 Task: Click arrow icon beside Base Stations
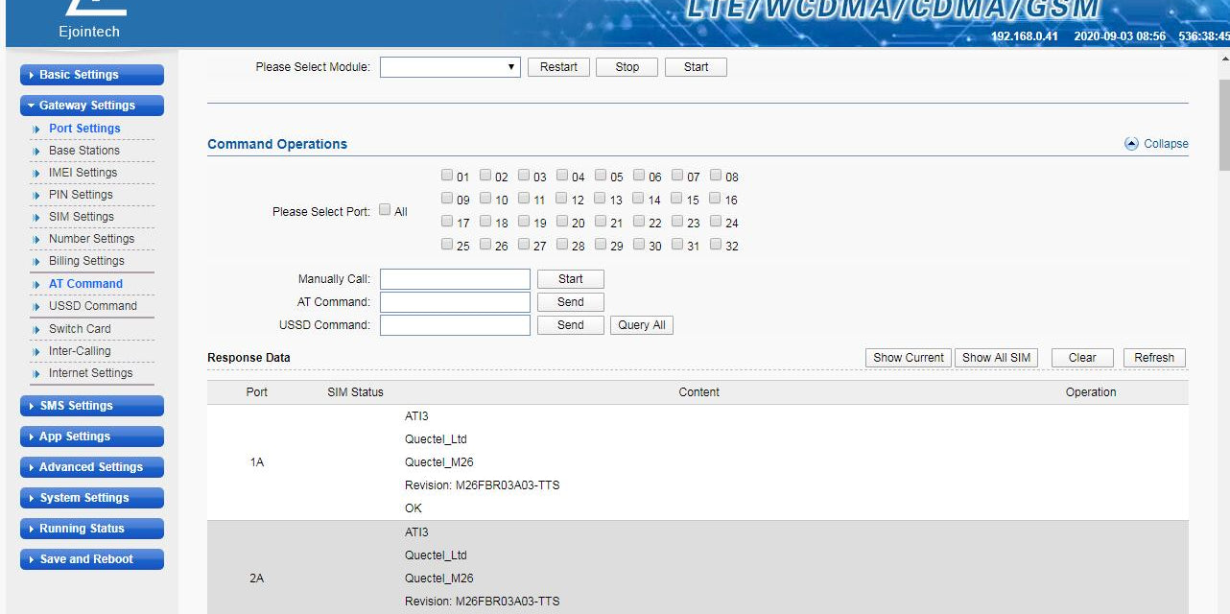point(36,152)
